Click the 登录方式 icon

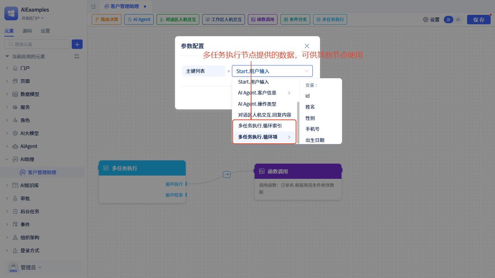click(15, 250)
